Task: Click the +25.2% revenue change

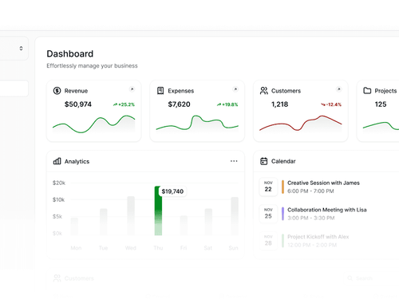Action: (x=124, y=104)
